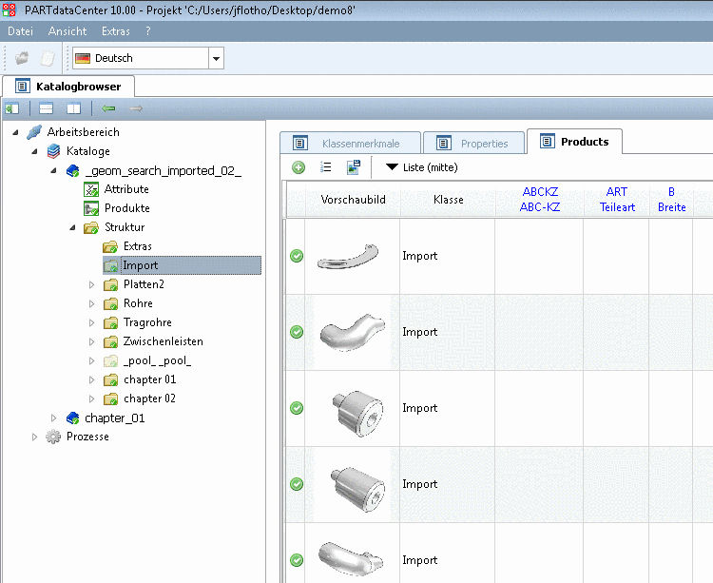Click the Produkte tree icon
Viewport: 713px width, 583px height.
tap(91, 208)
